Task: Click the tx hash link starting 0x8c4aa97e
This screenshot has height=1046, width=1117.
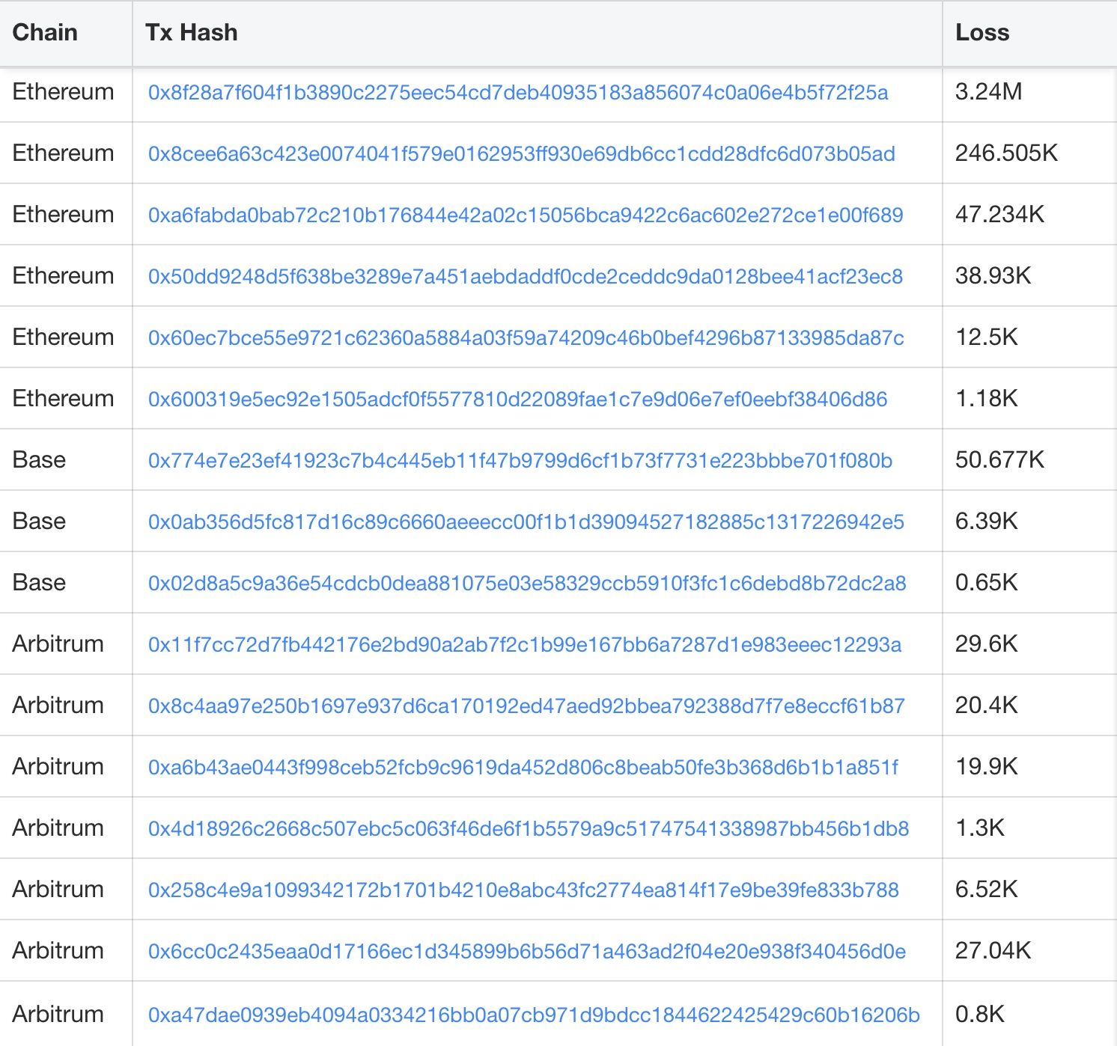Action: point(526,706)
